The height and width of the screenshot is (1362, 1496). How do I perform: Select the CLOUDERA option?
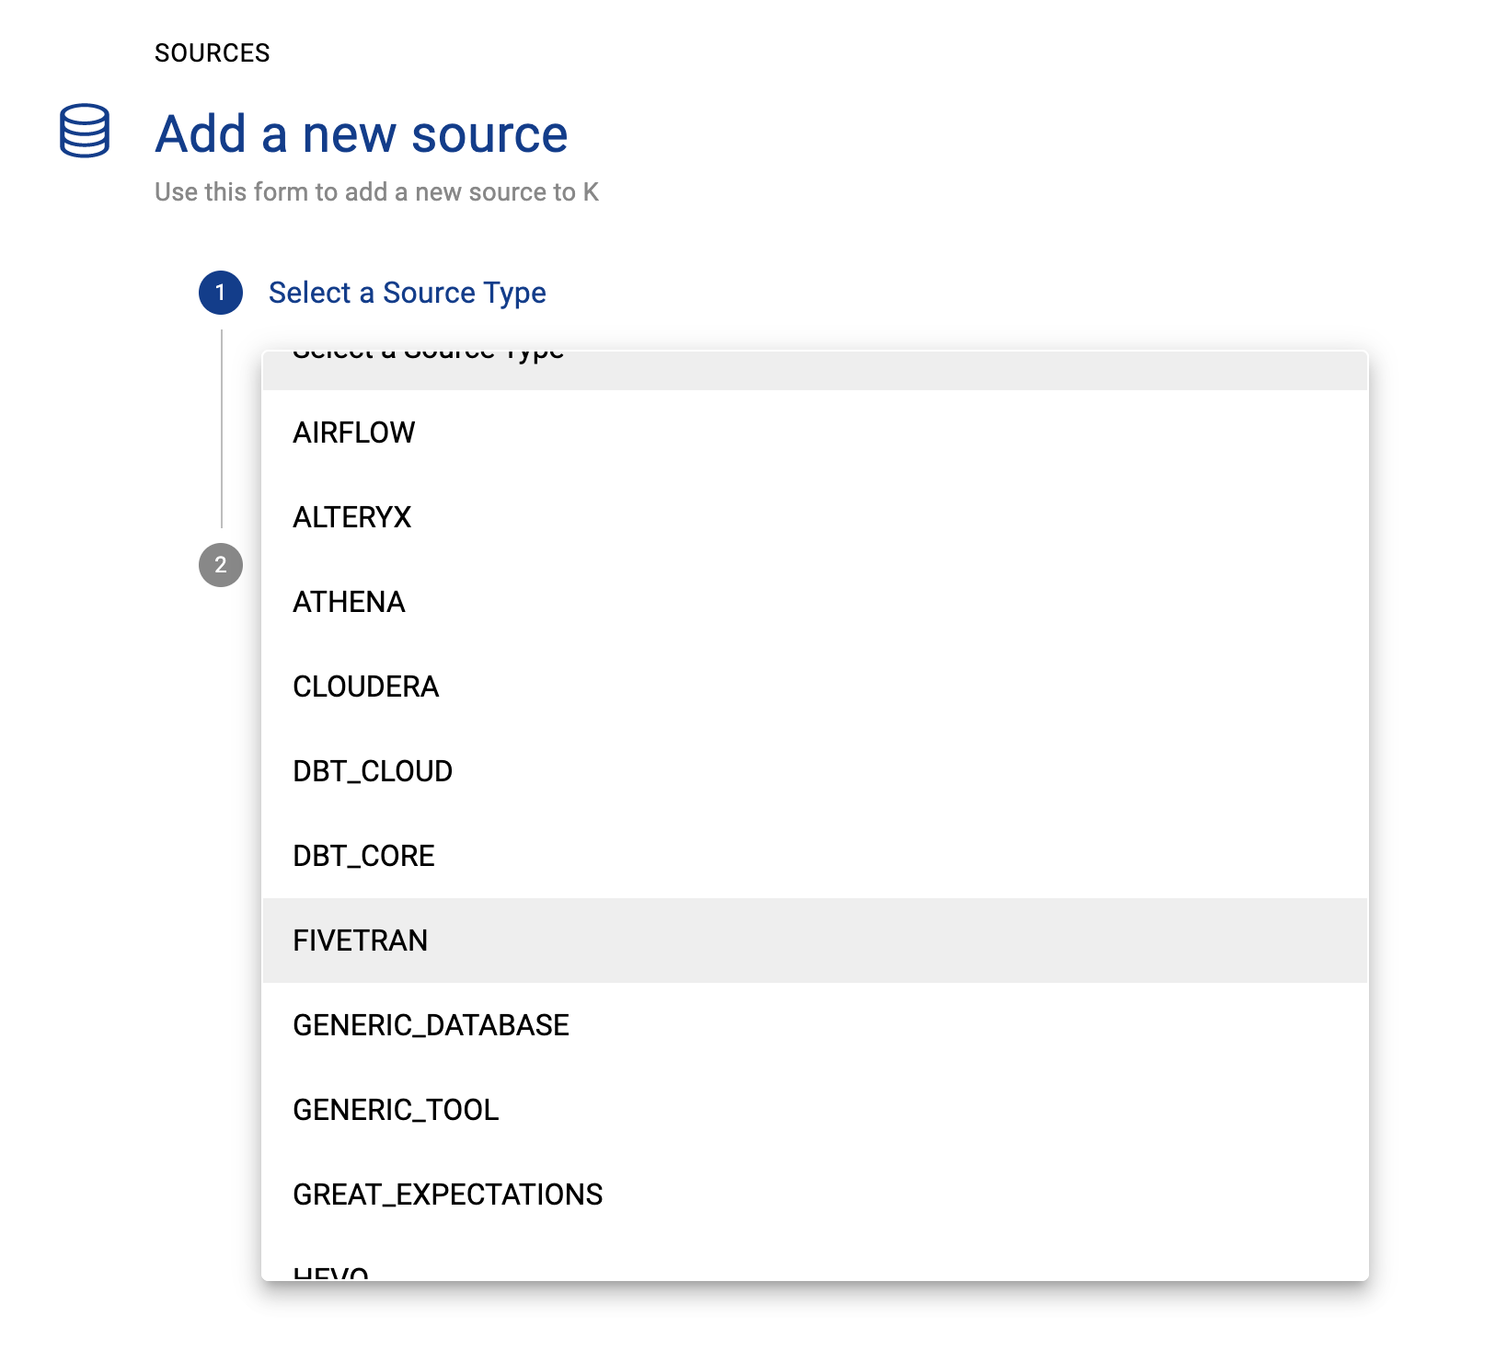tap(365, 687)
